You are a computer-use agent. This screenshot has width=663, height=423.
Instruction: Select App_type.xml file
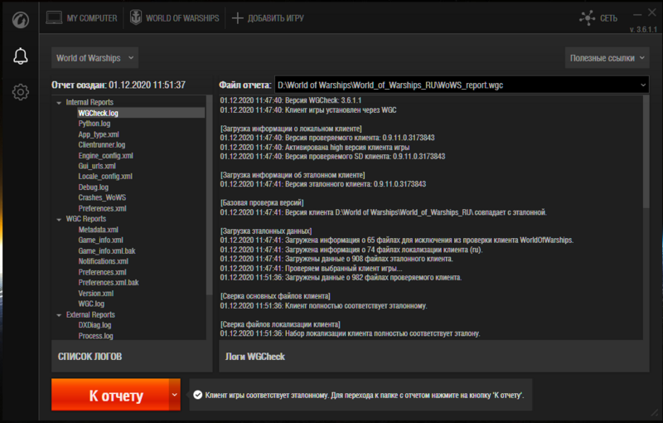pyautogui.click(x=99, y=134)
